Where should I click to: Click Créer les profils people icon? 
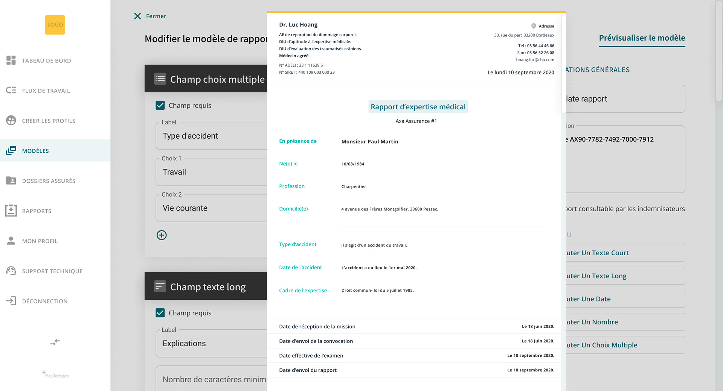click(x=11, y=120)
